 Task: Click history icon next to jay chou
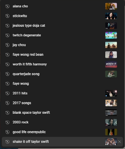[7, 45]
